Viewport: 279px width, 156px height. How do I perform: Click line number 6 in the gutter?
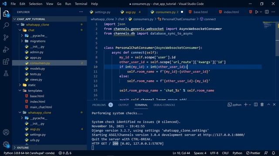click(x=96, y=48)
